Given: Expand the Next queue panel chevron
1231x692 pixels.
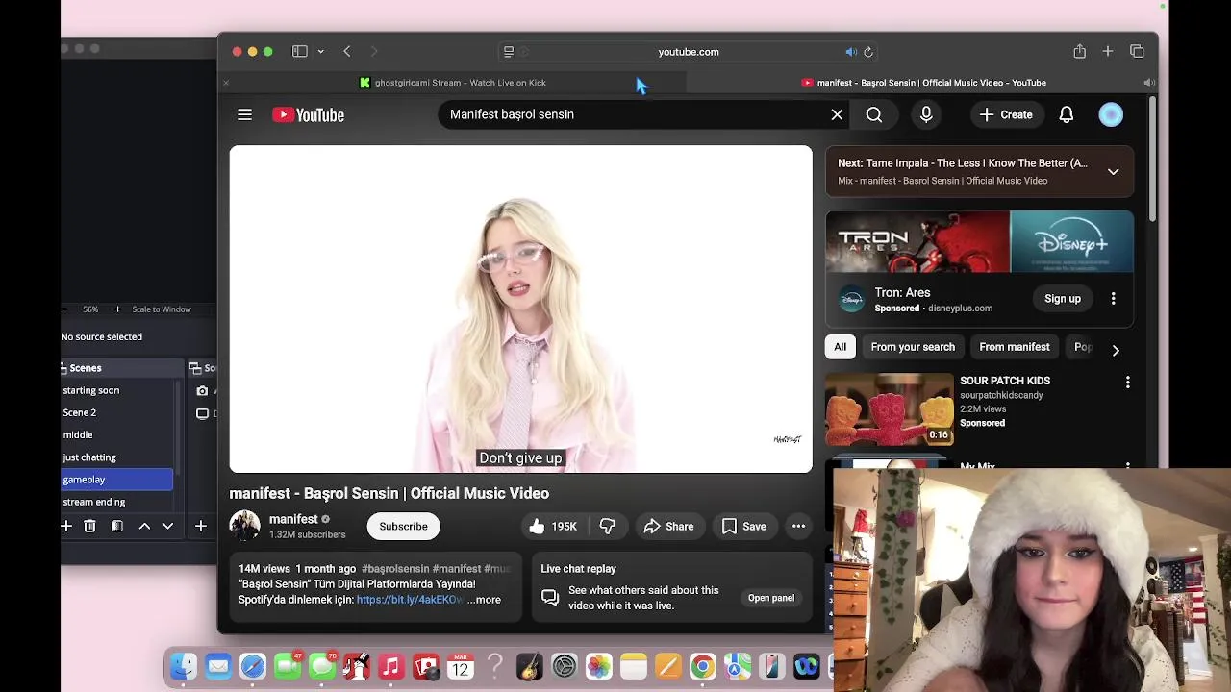Looking at the screenshot, I should click(1113, 171).
